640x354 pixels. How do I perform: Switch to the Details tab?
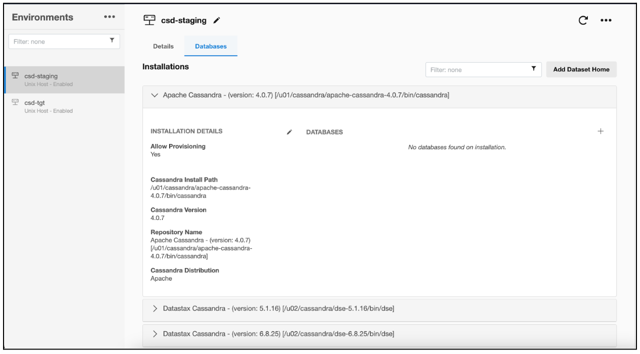pos(163,47)
